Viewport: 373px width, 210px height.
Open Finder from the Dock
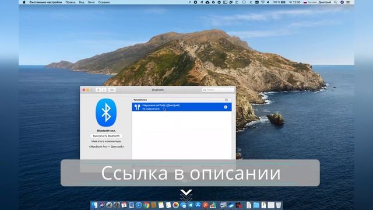(x=94, y=205)
